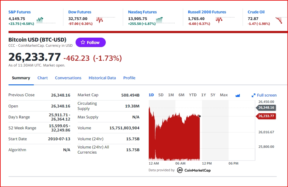Click the Dow Futures sparkline chart
The height and width of the screenshot is (187, 288).
click(106, 20)
